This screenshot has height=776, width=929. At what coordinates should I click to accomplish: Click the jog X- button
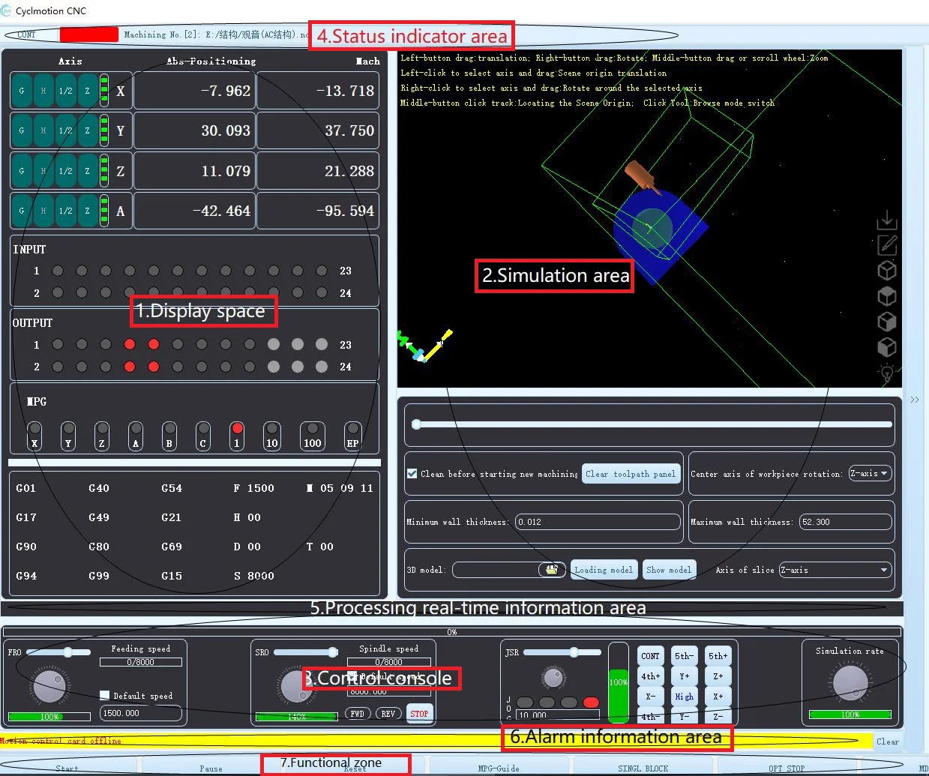point(650,697)
